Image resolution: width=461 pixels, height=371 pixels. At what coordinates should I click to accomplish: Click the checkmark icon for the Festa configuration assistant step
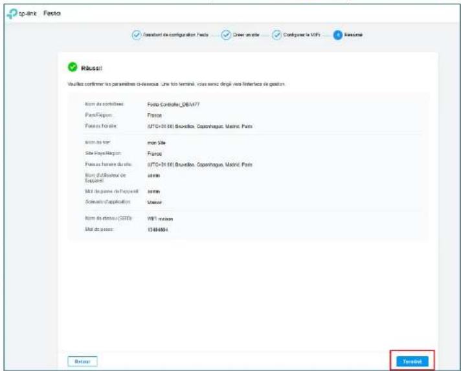(137, 35)
